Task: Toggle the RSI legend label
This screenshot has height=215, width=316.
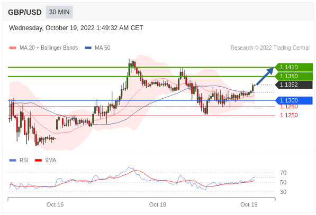Action: point(24,160)
